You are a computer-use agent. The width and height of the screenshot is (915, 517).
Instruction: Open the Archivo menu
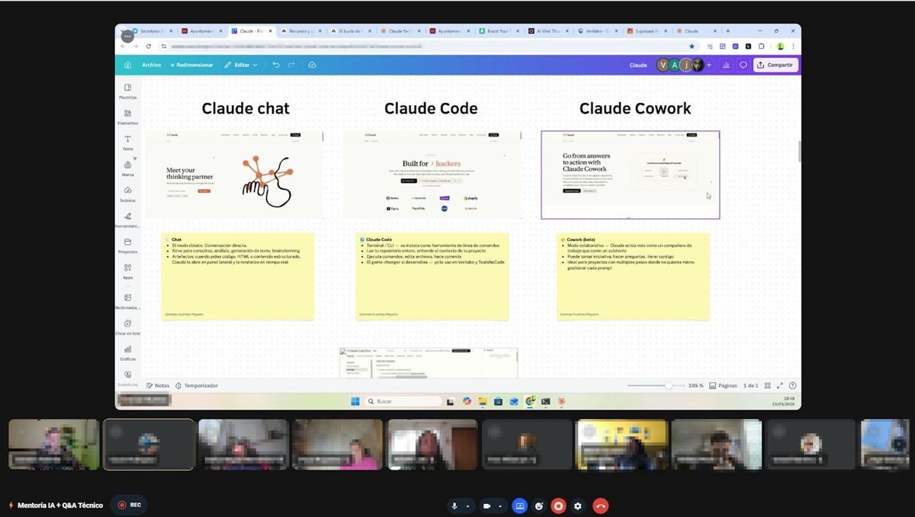click(x=151, y=65)
